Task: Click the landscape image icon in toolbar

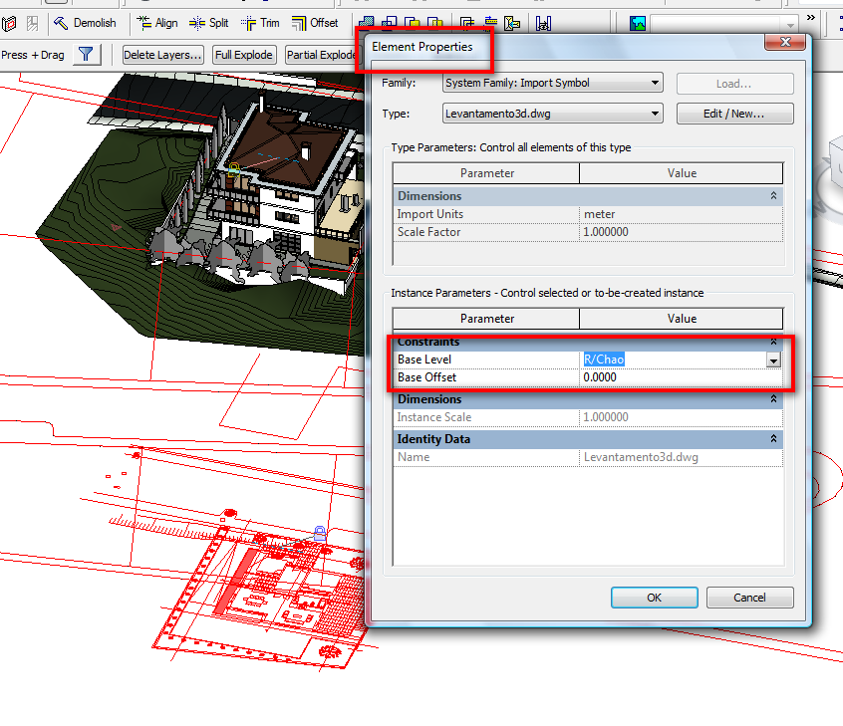Action: (x=638, y=23)
